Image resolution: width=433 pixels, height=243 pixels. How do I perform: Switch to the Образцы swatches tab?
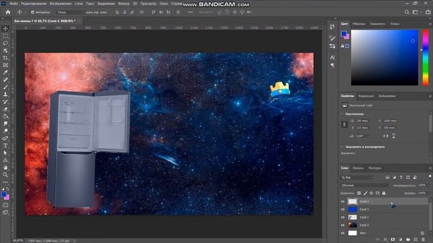(x=359, y=24)
